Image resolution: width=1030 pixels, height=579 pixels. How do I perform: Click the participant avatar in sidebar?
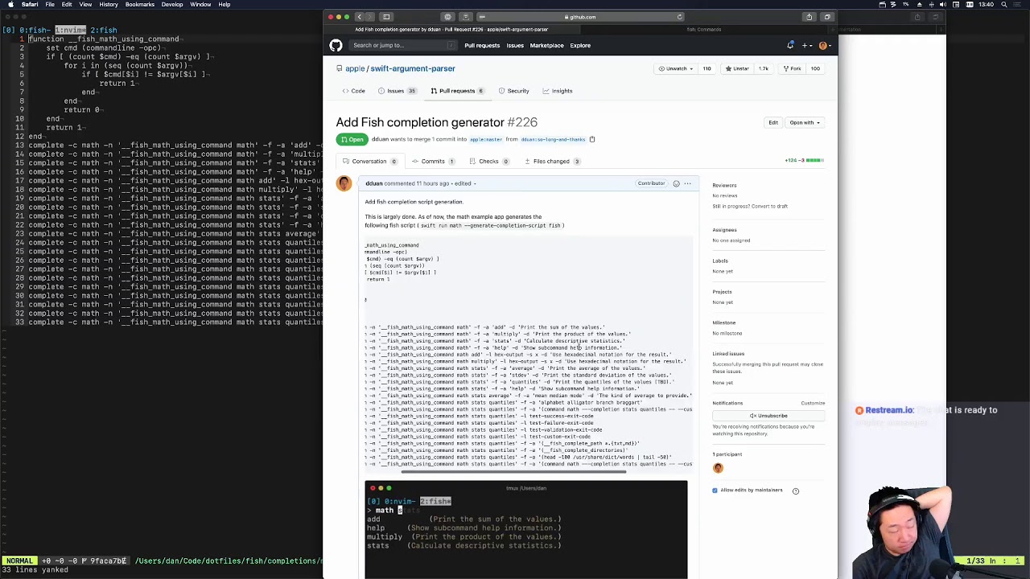pos(718,468)
